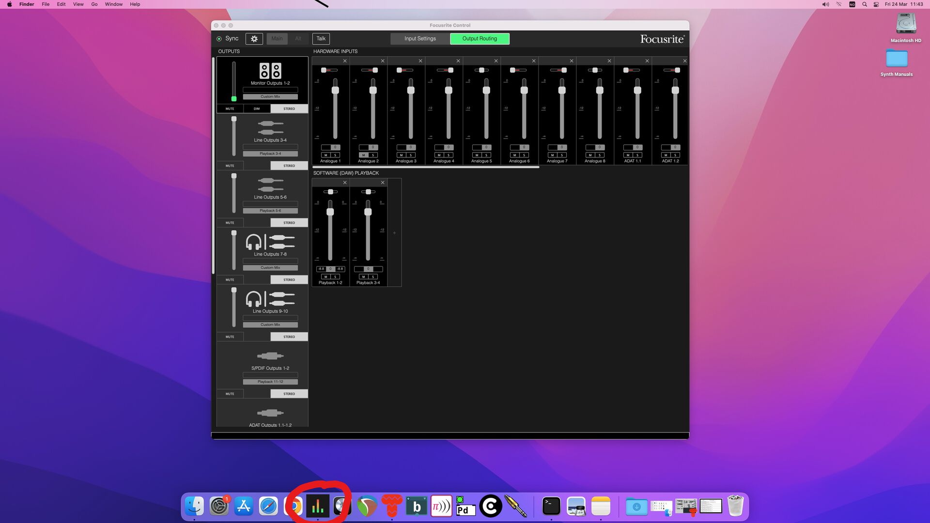This screenshot has height=523, width=930.
Task: Switch to the Output Routing tab
Action: point(480,39)
